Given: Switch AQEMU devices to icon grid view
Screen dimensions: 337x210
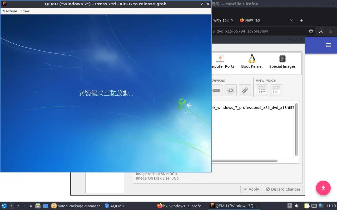Looking at the screenshot, I should 262,90.
